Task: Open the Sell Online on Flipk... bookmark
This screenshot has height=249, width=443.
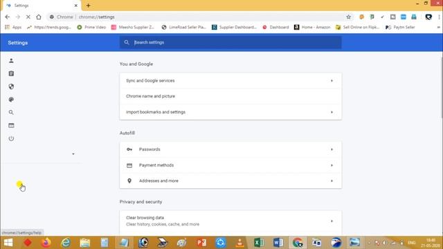Action: click(x=357, y=27)
